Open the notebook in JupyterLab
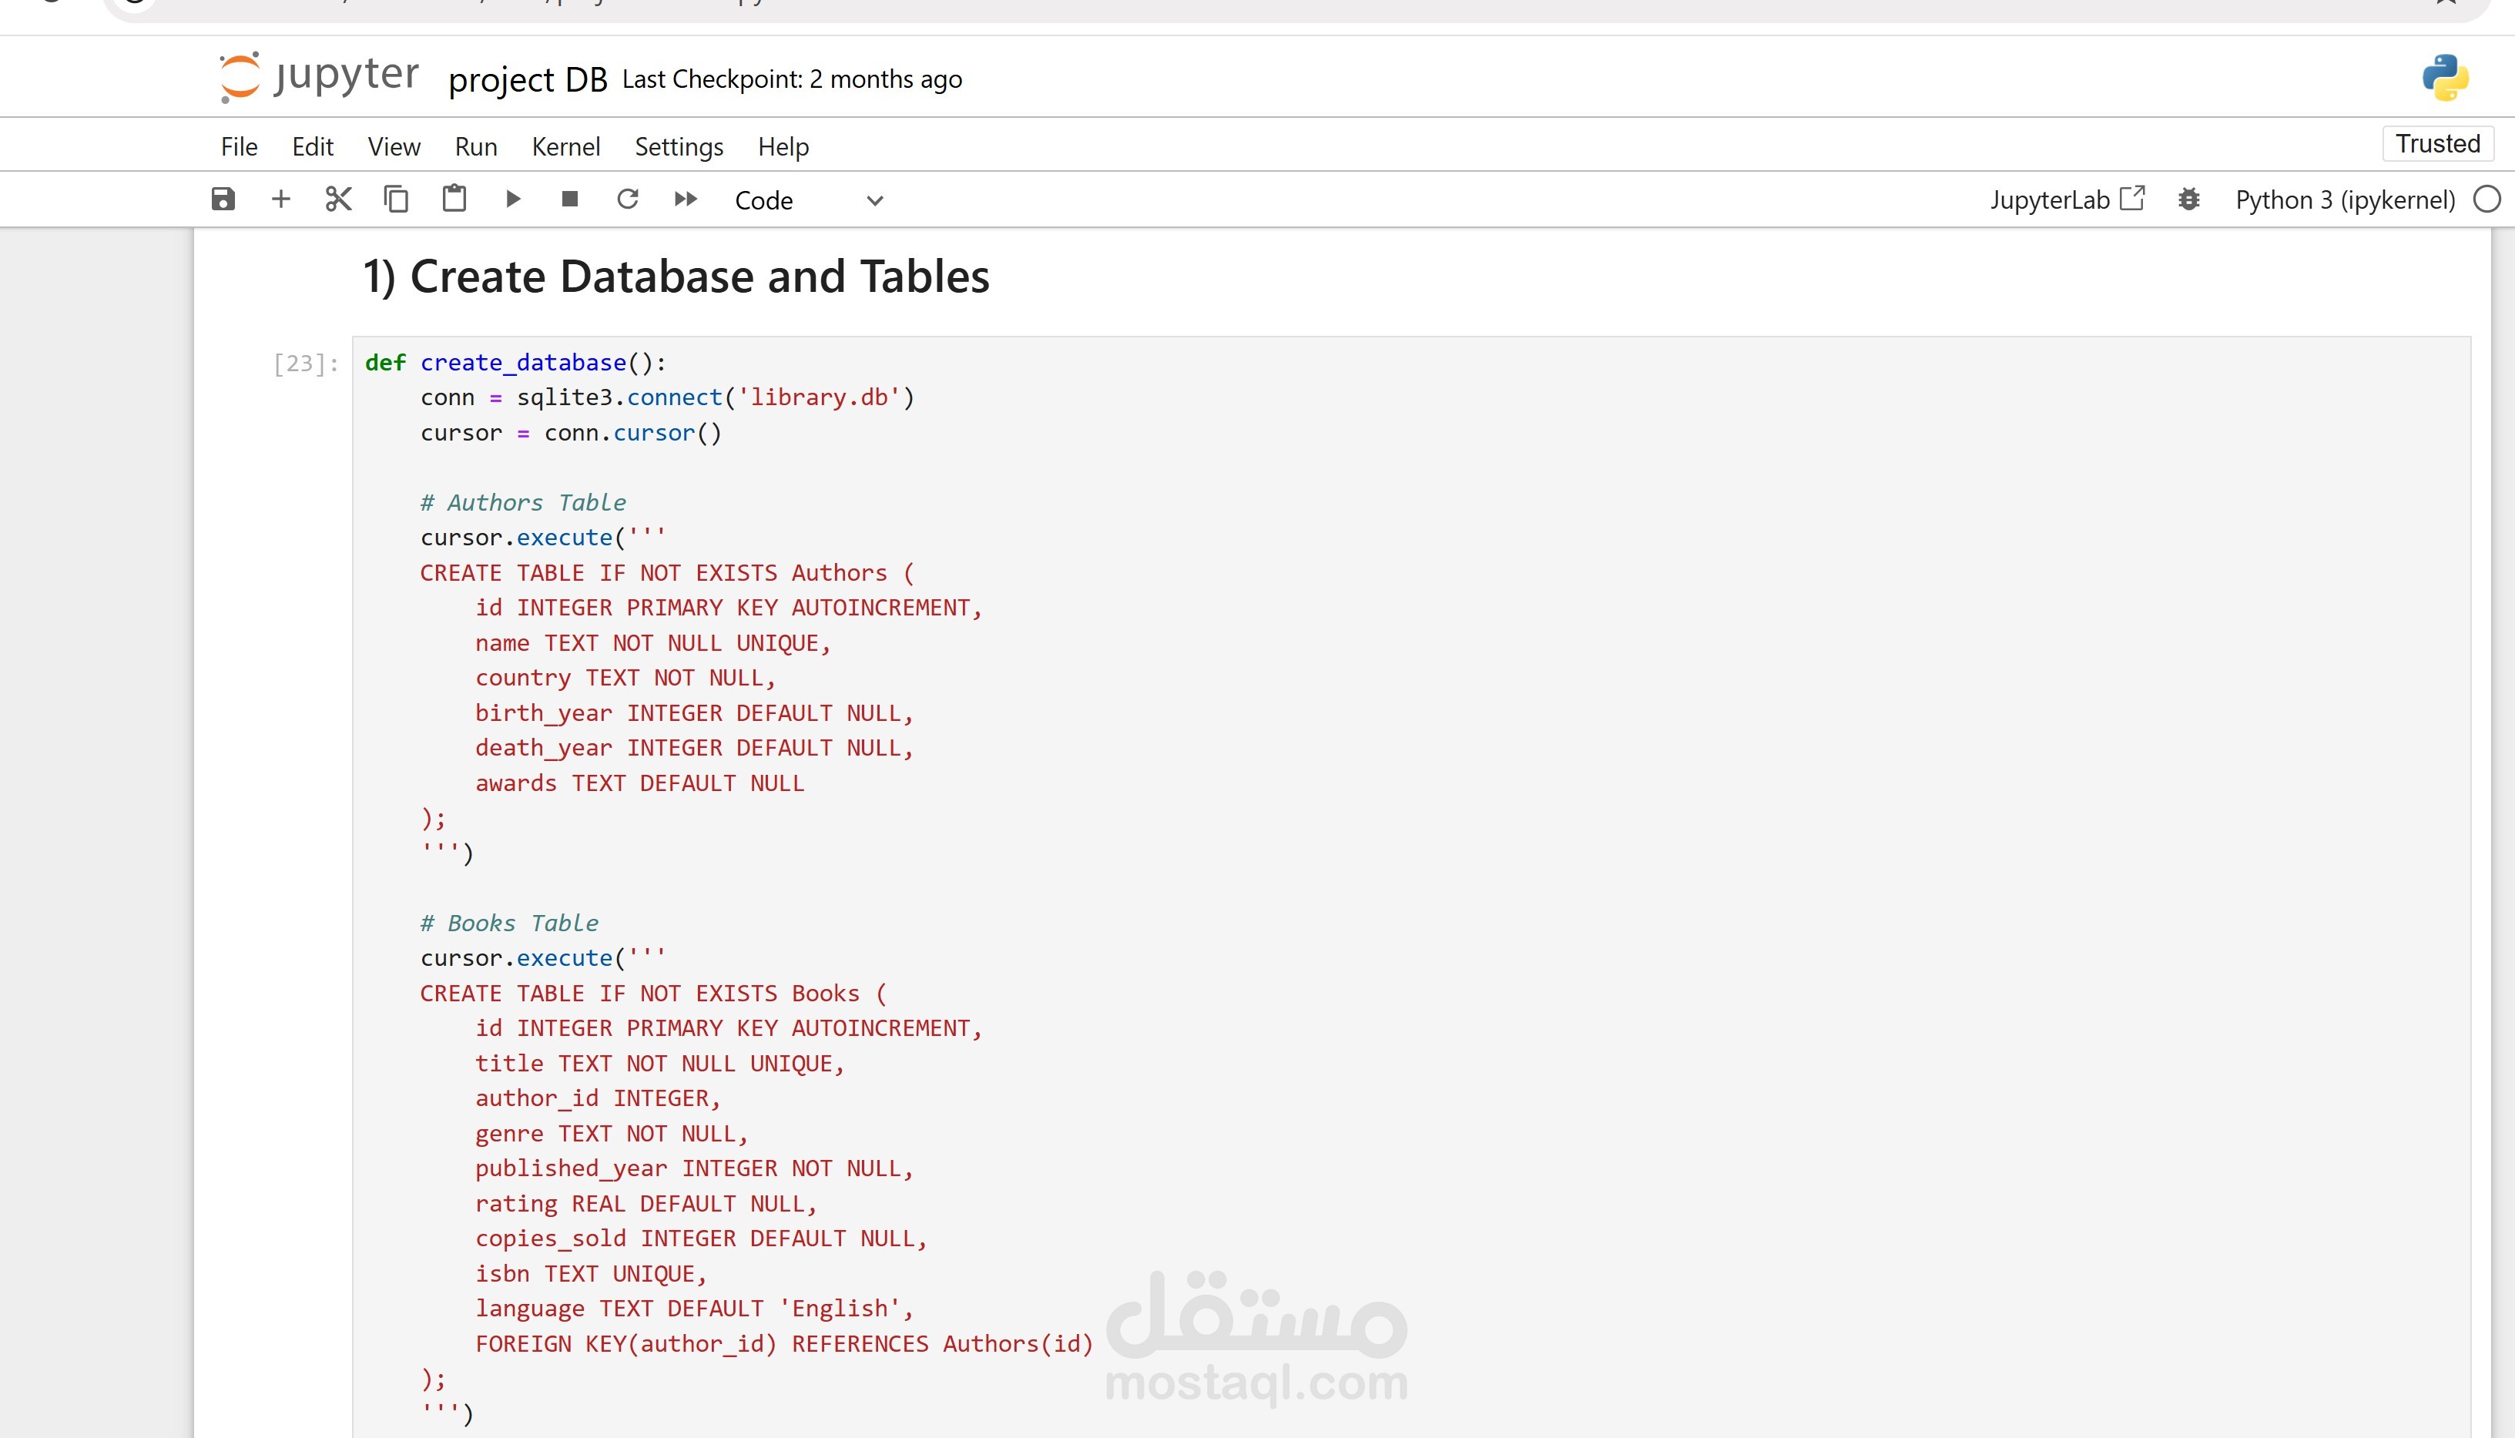2515x1438 pixels. coord(2067,199)
